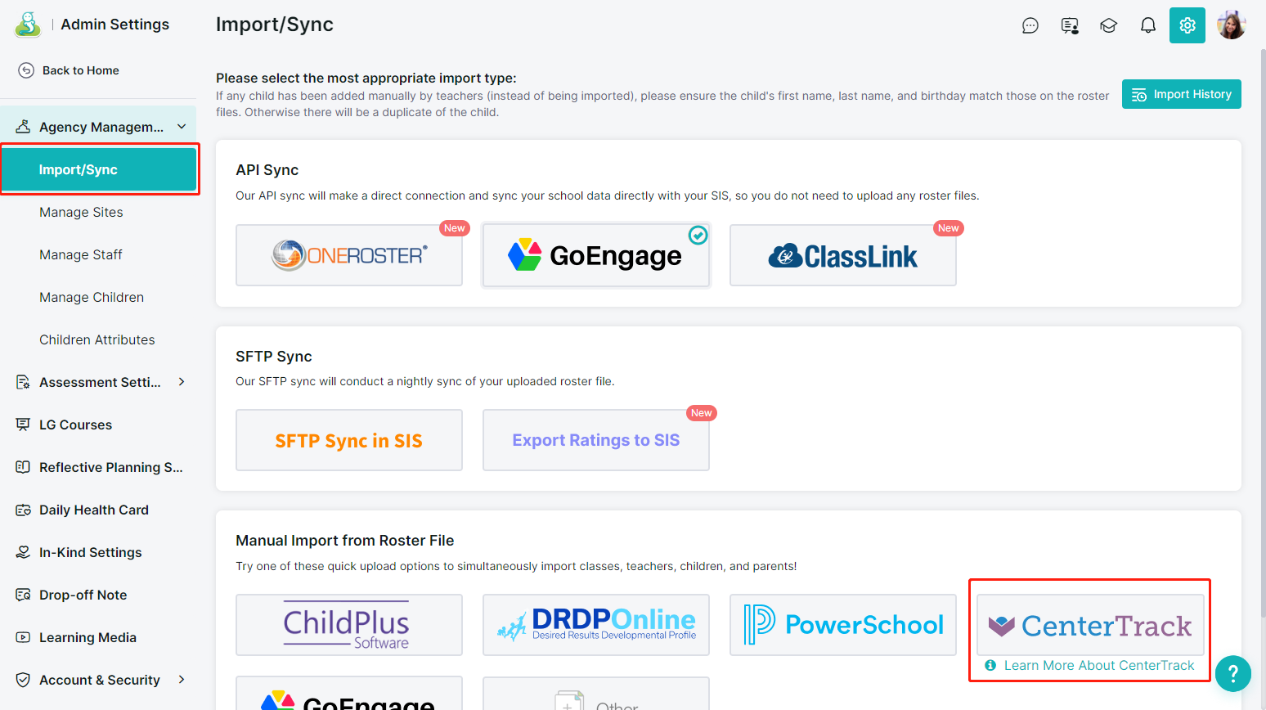The height and width of the screenshot is (710, 1266).
Task: Choose DRDP Online roster import
Action: pos(596,625)
